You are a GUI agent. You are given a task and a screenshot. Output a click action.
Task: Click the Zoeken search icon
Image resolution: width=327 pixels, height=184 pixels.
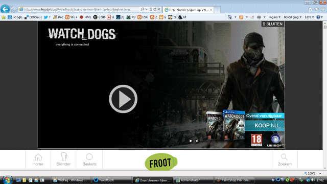(285, 160)
